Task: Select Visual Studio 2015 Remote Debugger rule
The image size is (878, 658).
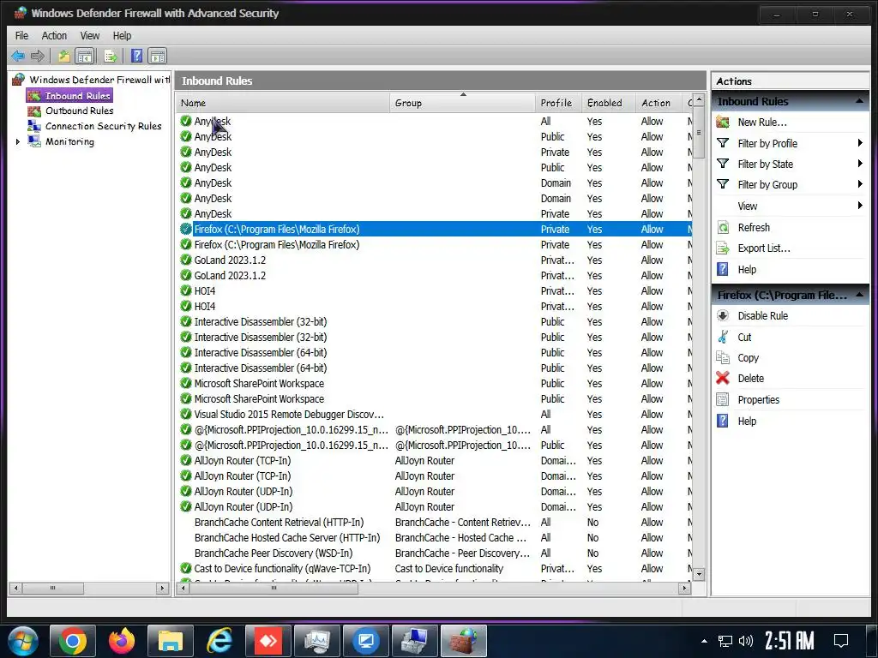Action: [434, 414]
